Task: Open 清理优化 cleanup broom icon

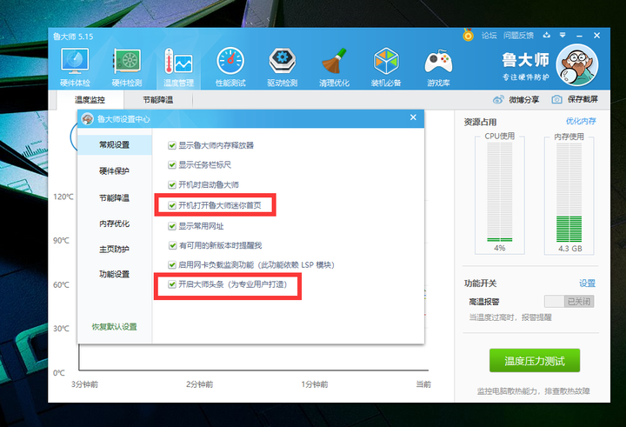Action: pyautogui.click(x=334, y=66)
